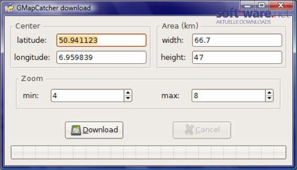Click the GMapCatcher app icon in title bar
The image size is (297, 170).
[9, 8]
